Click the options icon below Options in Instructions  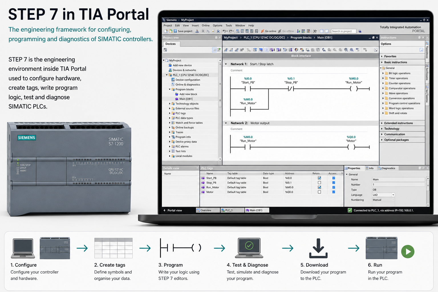[421, 50]
